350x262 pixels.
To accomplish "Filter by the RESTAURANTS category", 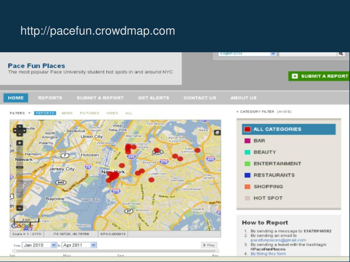I will [x=270, y=175].
